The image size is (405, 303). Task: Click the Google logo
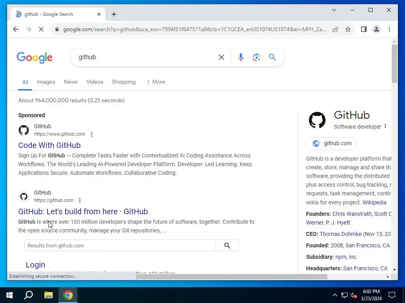click(x=35, y=58)
